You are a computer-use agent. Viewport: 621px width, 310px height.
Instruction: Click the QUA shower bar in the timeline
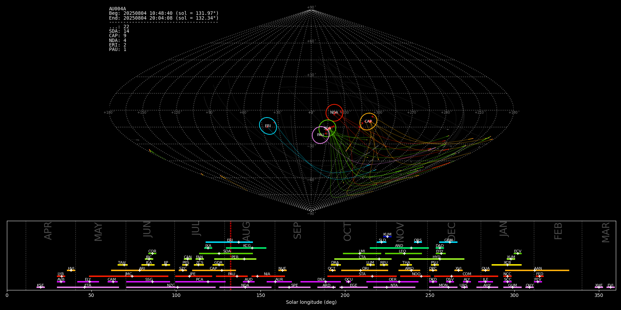coord(485,270)
